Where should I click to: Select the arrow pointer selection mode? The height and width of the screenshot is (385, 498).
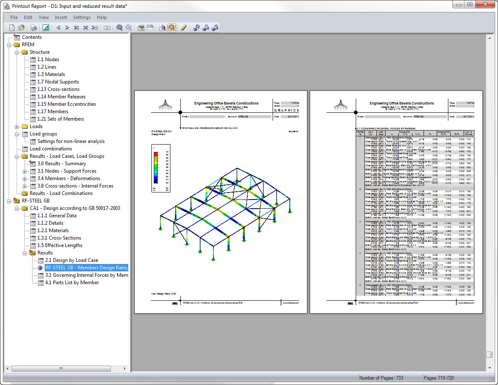click(x=162, y=28)
